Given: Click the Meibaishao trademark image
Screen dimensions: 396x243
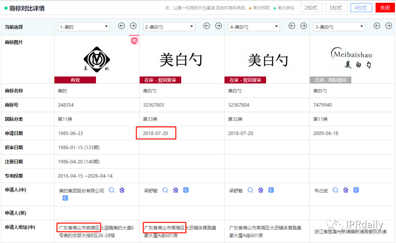Looking at the screenshot, I should pyautogui.click(x=351, y=58).
